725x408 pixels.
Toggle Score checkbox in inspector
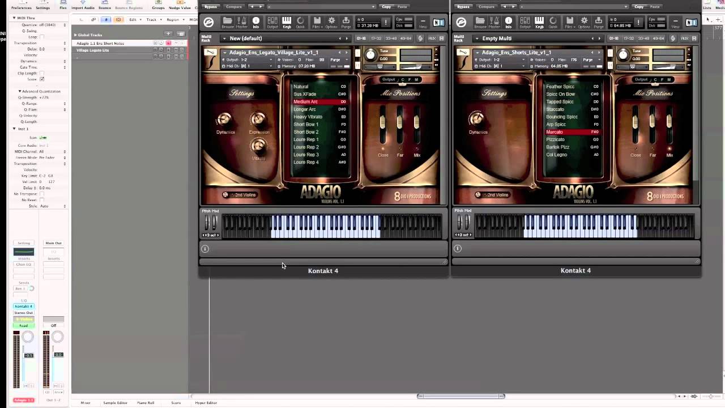coord(42,79)
